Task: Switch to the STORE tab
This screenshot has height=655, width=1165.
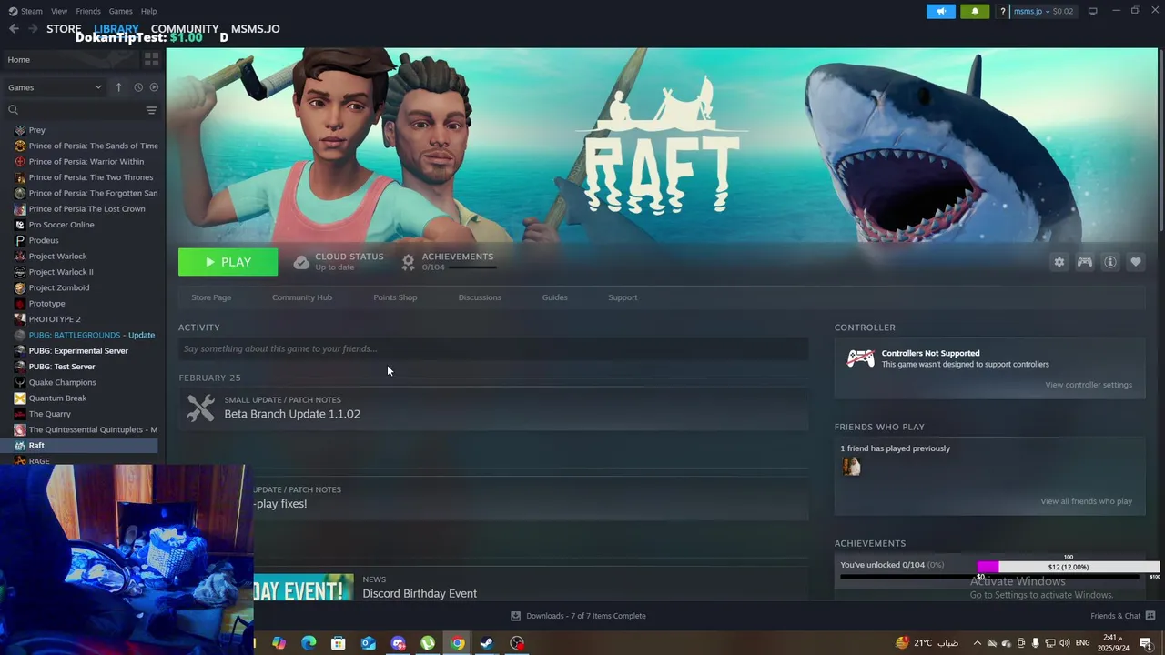Action: coord(64,29)
